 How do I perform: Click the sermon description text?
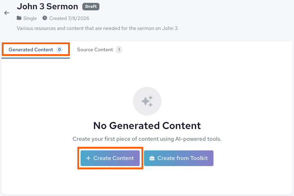98,28
